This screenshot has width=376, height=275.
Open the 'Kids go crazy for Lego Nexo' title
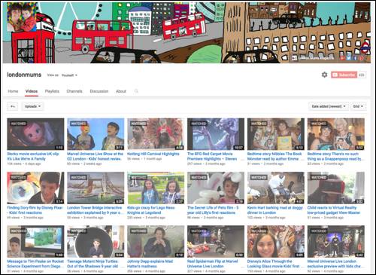click(x=151, y=210)
